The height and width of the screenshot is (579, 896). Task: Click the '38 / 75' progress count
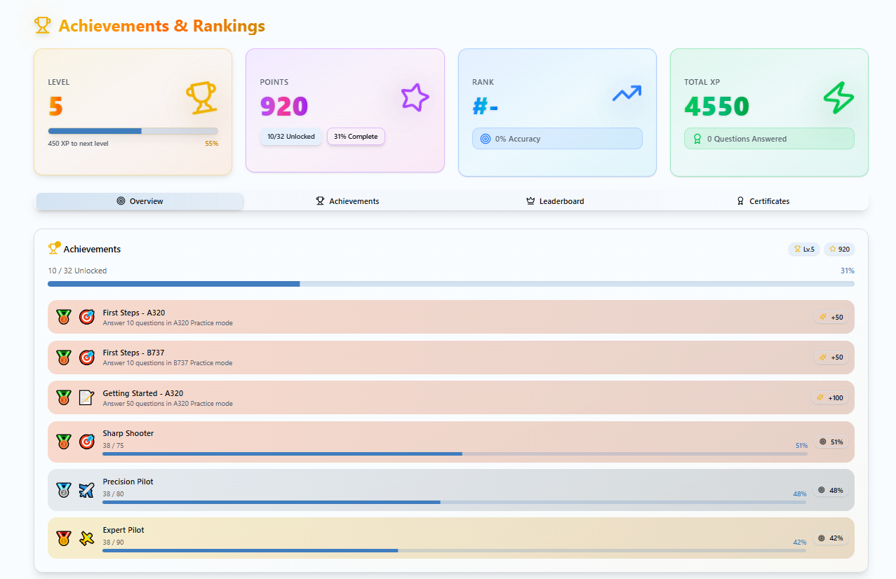113,446
